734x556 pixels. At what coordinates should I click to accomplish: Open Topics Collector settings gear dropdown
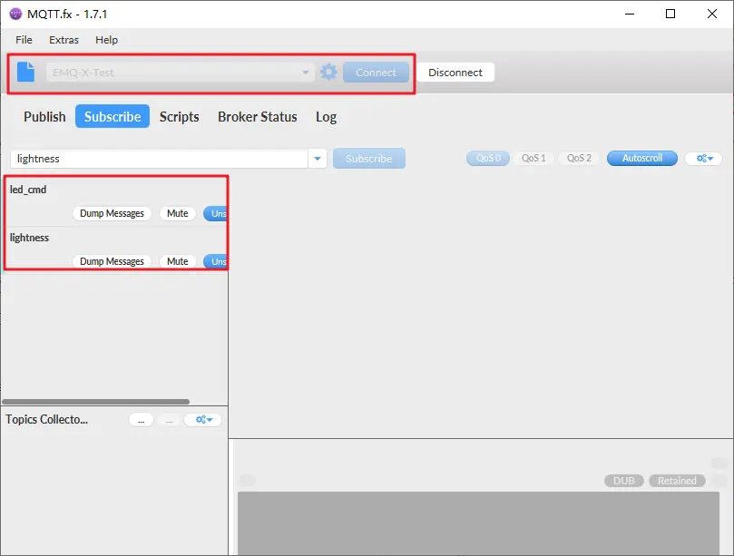(x=203, y=419)
